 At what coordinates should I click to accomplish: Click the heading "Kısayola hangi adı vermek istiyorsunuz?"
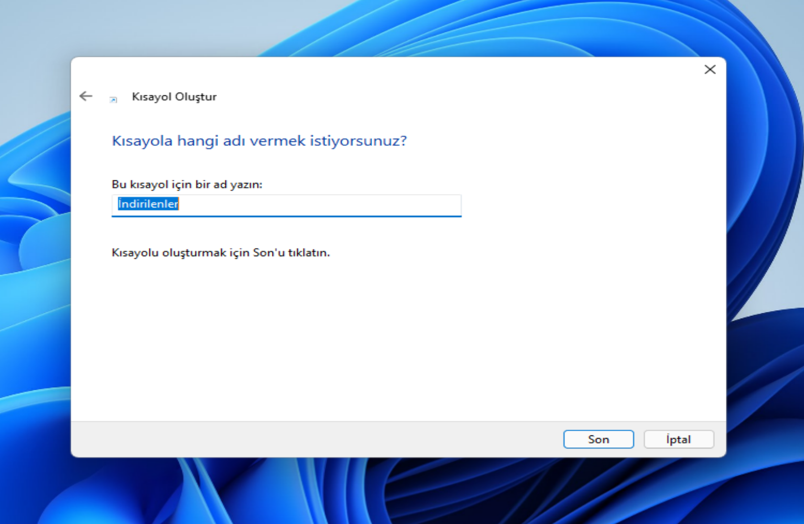pos(259,141)
